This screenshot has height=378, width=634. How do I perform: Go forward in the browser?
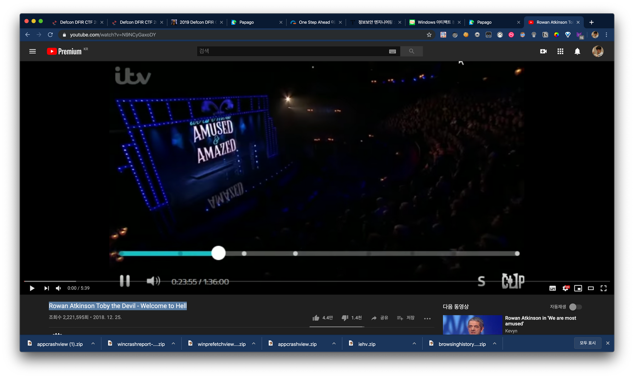pyautogui.click(x=39, y=35)
